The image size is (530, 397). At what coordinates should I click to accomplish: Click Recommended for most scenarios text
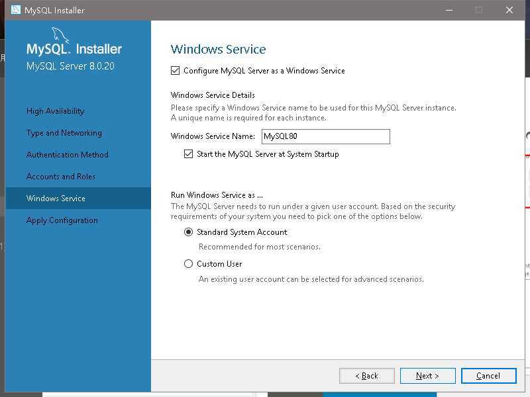coord(259,247)
